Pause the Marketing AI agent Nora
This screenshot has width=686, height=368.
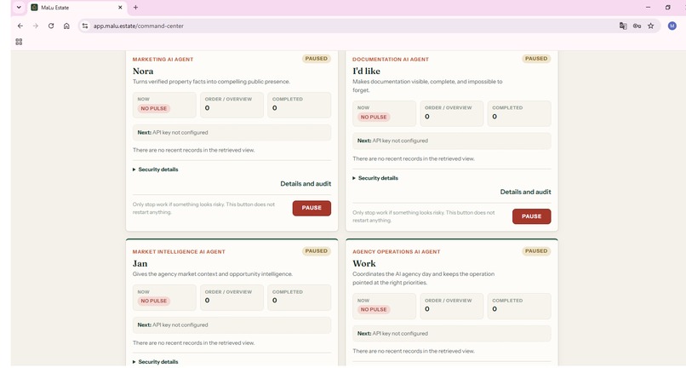pos(312,208)
